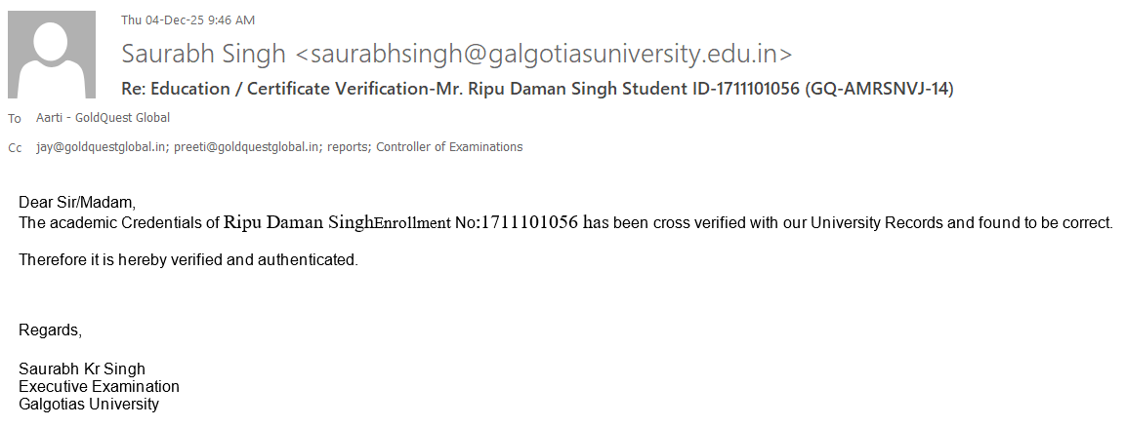Click the sender's profile picture placeholder
Screen dimensions: 1125x427
[51, 56]
